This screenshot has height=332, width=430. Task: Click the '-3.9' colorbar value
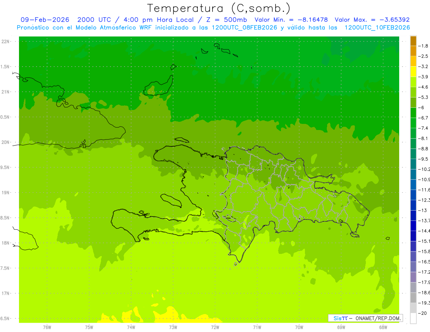pyautogui.click(x=424, y=77)
